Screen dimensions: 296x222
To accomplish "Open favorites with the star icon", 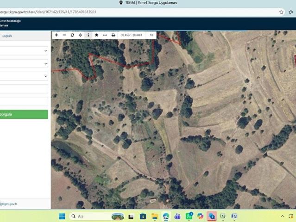I will 96,35.
